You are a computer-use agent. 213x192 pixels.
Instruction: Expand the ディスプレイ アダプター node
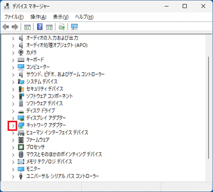pos(13,119)
